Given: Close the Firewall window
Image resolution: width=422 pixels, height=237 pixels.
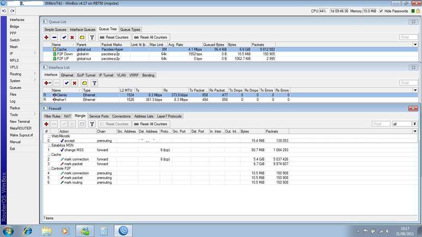Looking at the screenshot, I should (x=413, y=108).
